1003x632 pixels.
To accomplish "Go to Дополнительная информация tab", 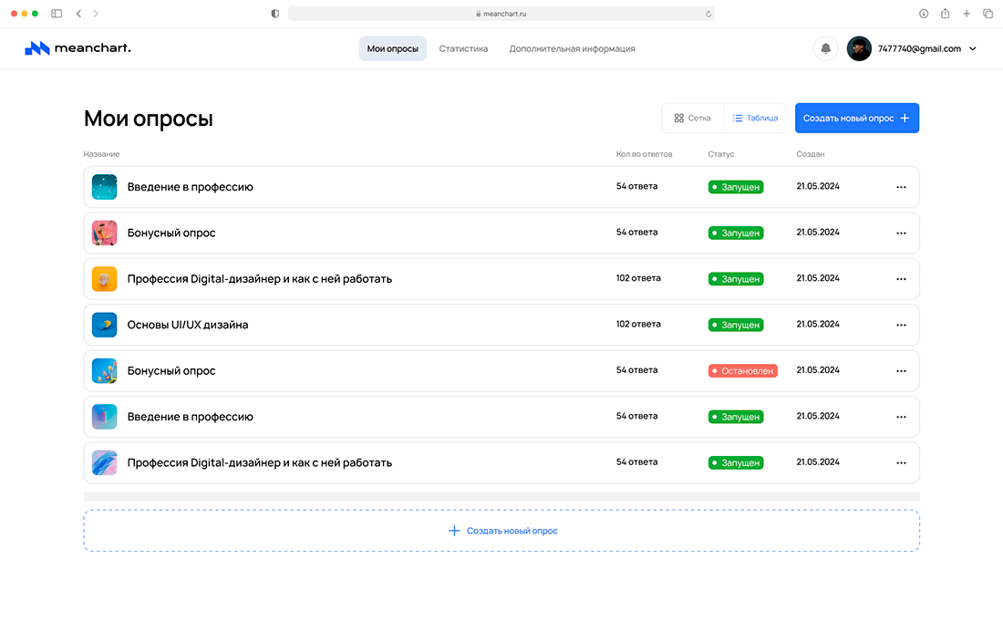I will [572, 49].
